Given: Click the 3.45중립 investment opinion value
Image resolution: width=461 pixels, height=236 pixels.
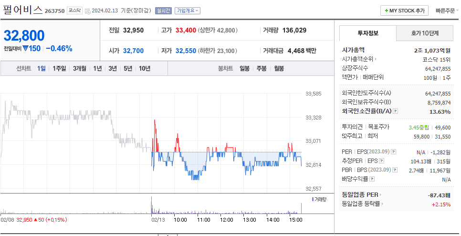Looking at the screenshot, I should [x=419, y=128].
